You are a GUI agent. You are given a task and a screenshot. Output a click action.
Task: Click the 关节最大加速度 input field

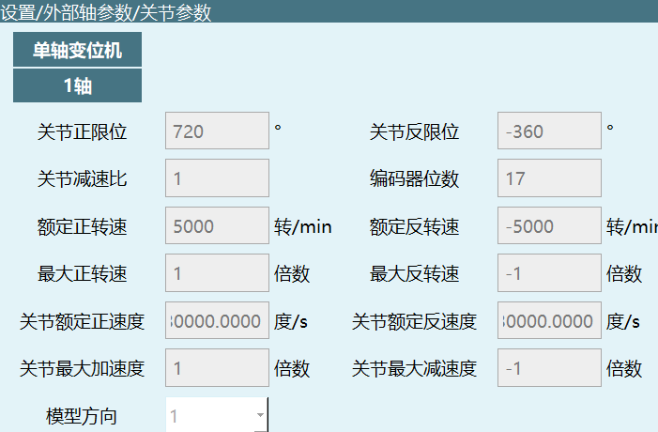(x=217, y=368)
